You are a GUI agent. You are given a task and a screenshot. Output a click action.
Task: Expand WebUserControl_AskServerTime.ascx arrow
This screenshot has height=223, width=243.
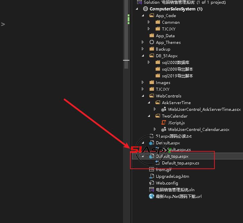(x=155, y=109)
